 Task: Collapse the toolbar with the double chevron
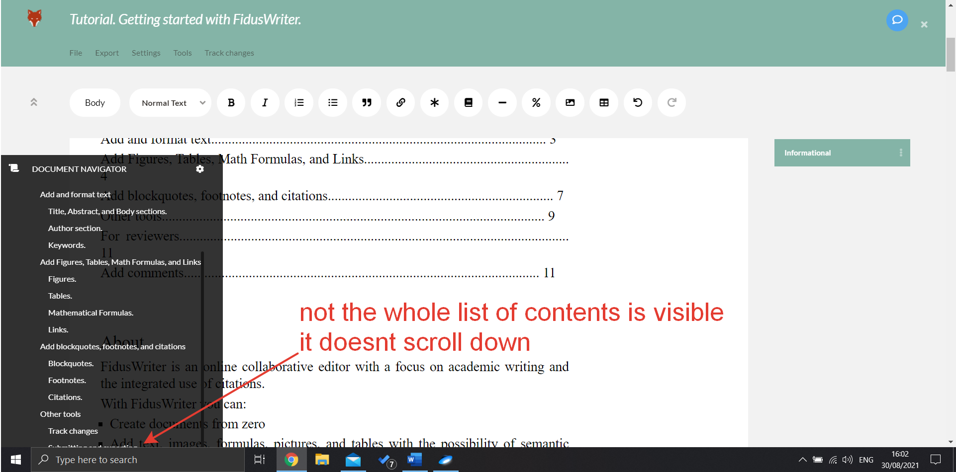pyautogui.click(x=34, y=102)
